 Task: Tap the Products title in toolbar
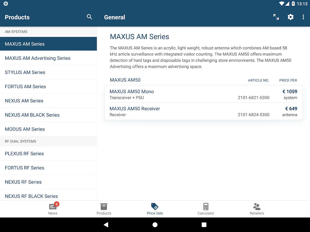pyautogui.click(x=17, y=17)
